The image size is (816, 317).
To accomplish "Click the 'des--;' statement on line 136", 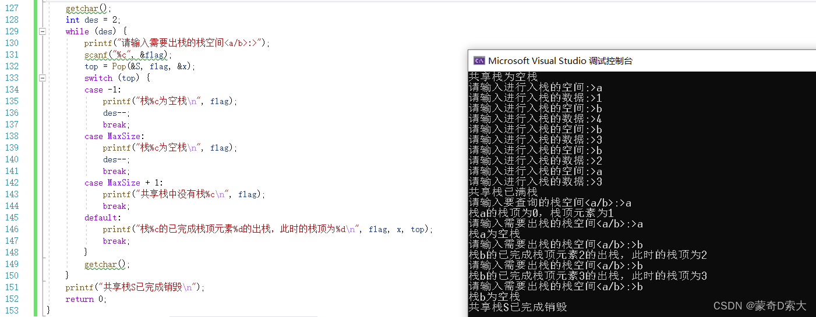I will coord(116,113).
